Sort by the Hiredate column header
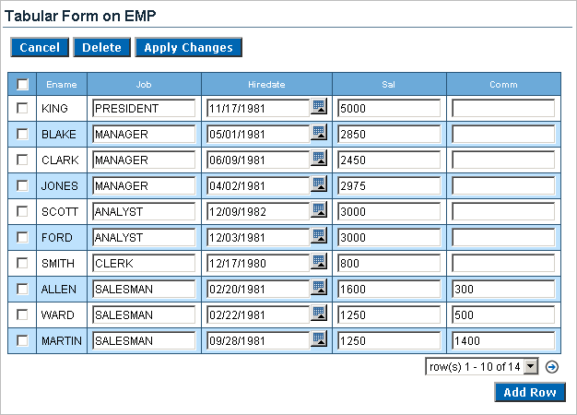Viewport: 577px width, 415px height. pos(266,84)
